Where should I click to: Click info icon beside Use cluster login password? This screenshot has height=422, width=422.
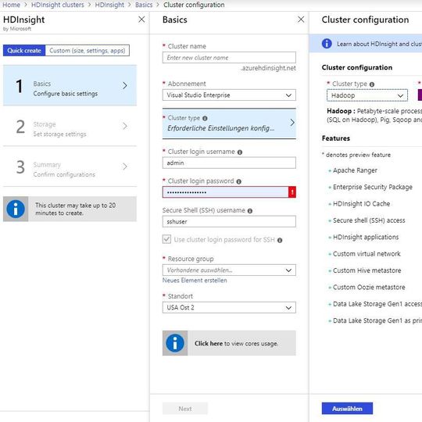coord(280,240)
